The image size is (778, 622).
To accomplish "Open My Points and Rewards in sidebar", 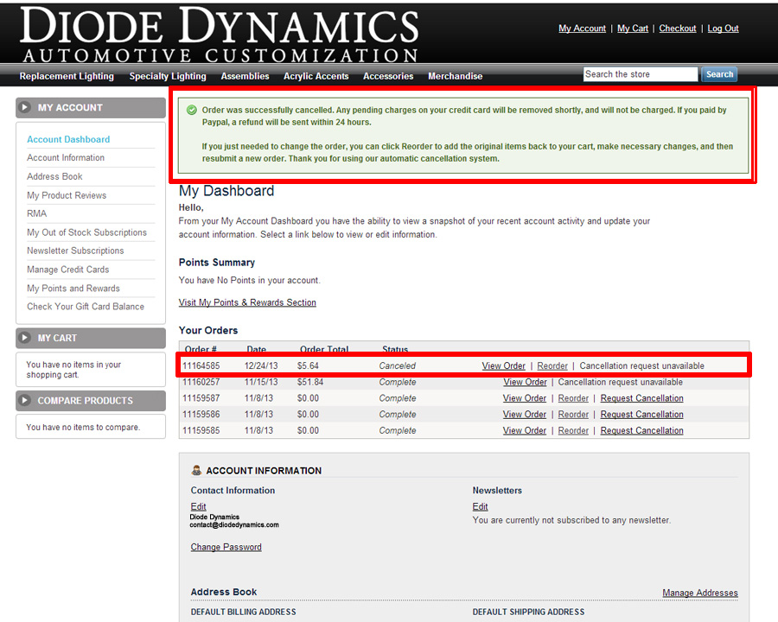I will coord(73,289).
